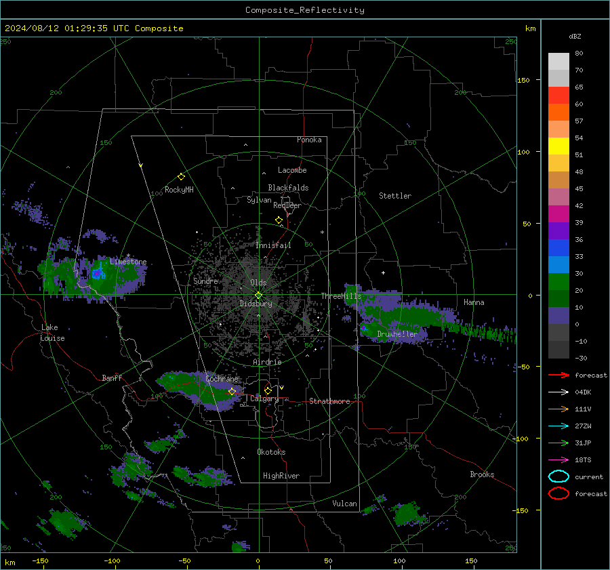
Task: Click the Sundre town label
Action: 205,281
